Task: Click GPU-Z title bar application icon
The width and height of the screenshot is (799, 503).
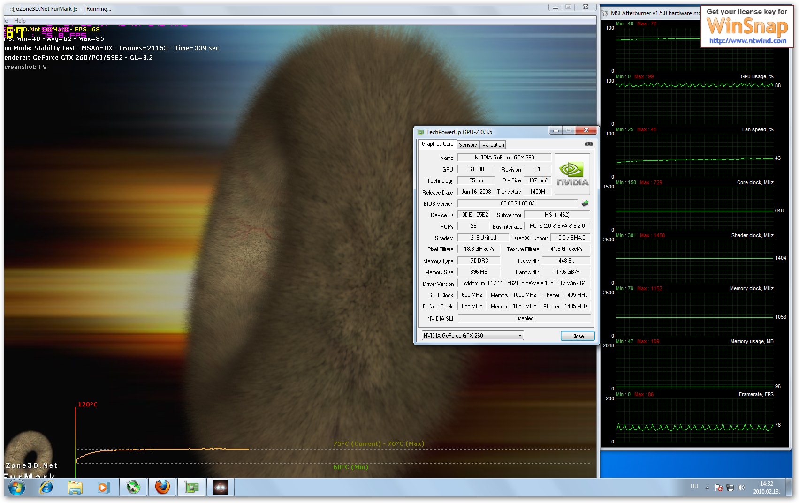Action: (x=421, y=132)
